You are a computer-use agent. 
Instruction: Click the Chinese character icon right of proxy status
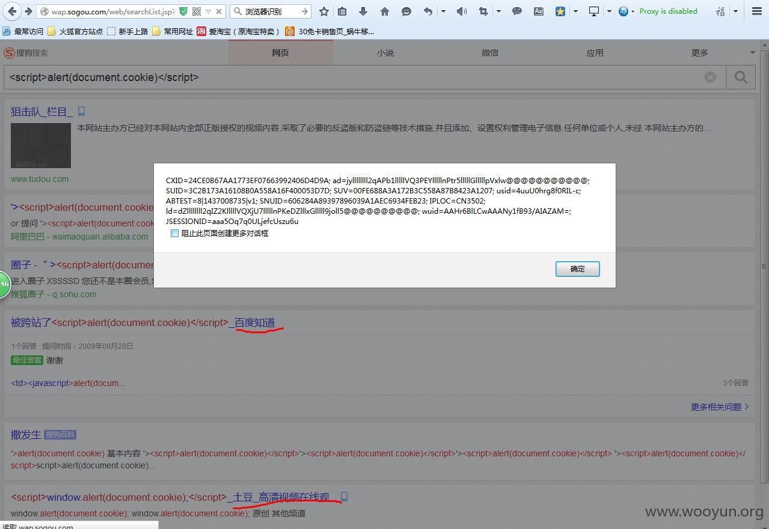pyautogui.click(x=720, y=11)
